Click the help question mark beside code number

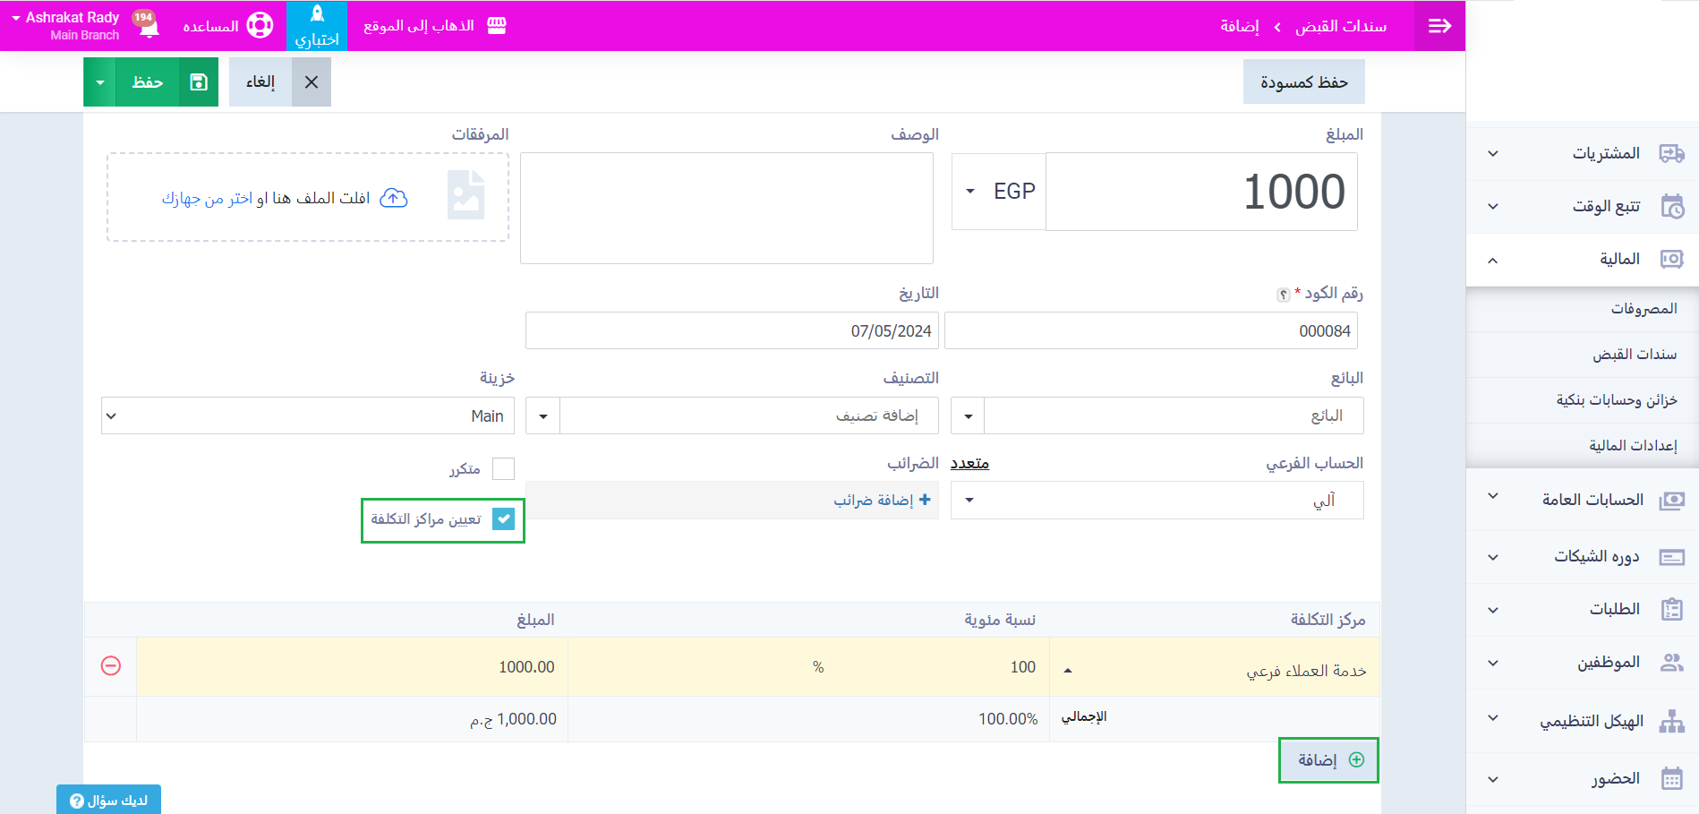click(x=1283, y=295)
